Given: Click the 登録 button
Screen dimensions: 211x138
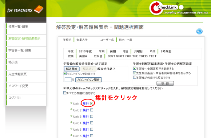Looking at the screenshot, I should coord(165,84).
